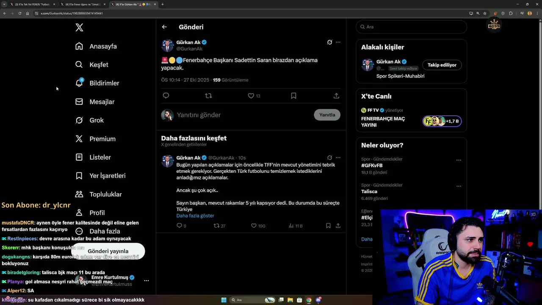The image size is (542, 305).
Task: Go back in the browser
Action: (4, 13)
